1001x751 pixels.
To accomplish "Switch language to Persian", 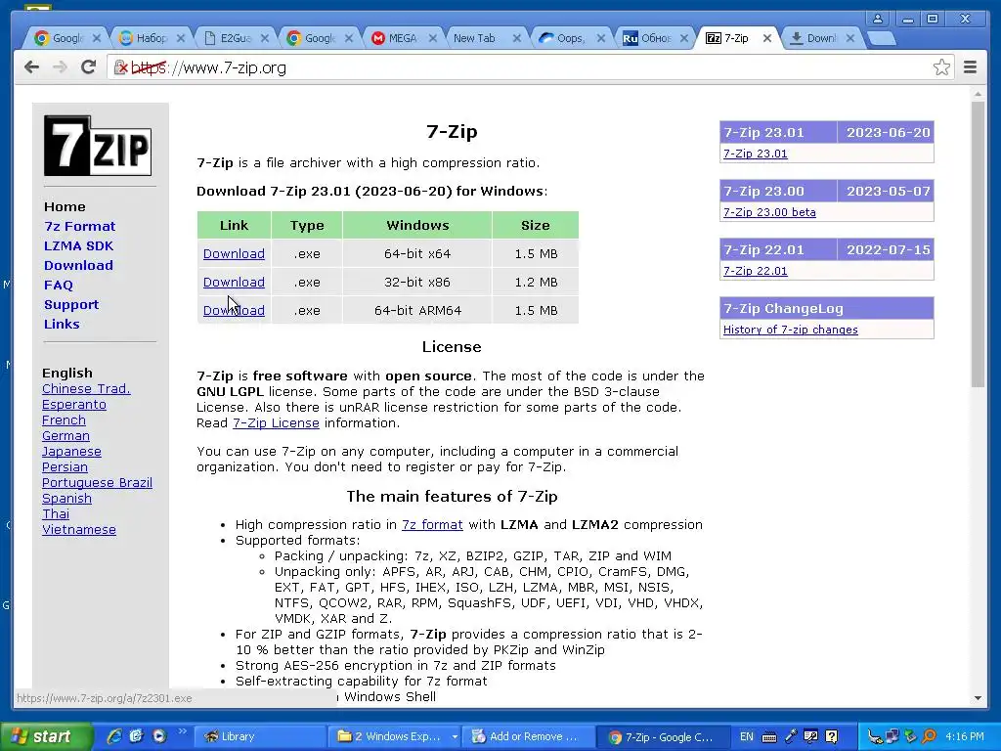I will pos(65,467).
